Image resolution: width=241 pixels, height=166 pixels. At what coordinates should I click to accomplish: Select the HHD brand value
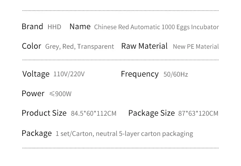tap(54, 27)
